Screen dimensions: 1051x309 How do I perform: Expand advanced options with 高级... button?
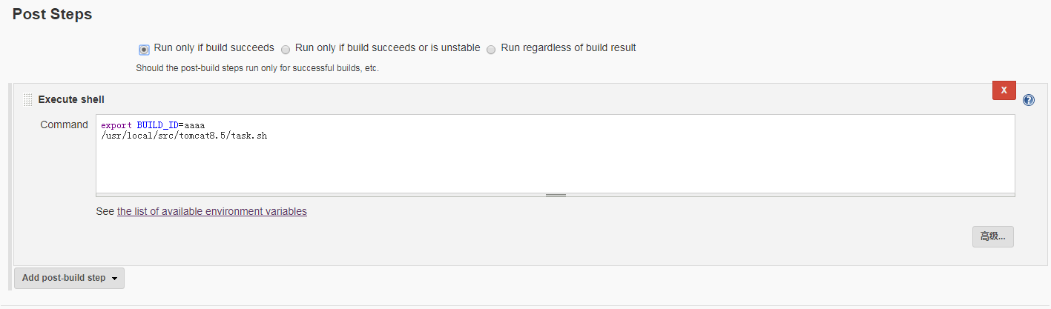992,236
